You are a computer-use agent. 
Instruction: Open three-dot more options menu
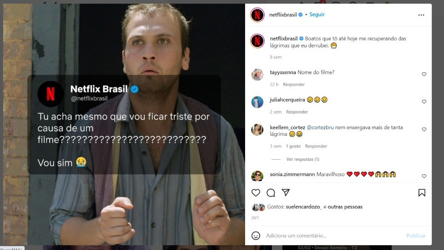[421, 15]
